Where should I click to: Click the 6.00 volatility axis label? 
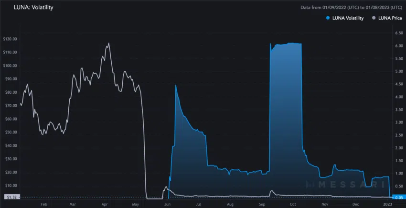pyautogui.click(x=399, y=45)
